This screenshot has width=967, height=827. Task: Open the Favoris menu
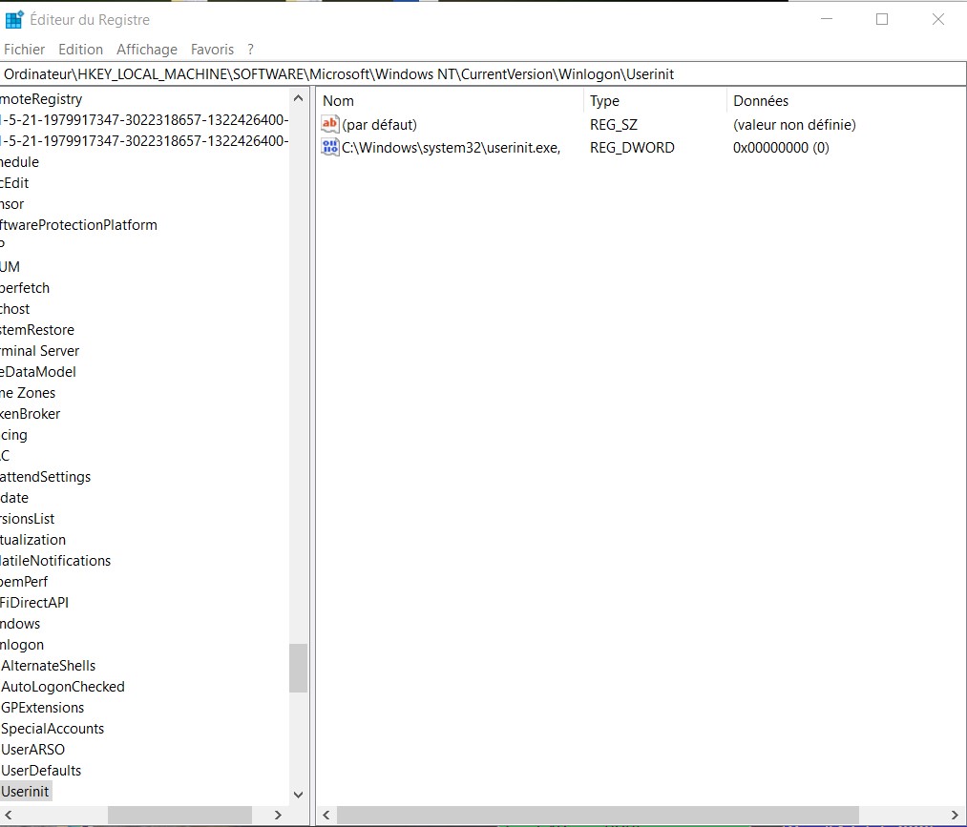click(212, 50)
